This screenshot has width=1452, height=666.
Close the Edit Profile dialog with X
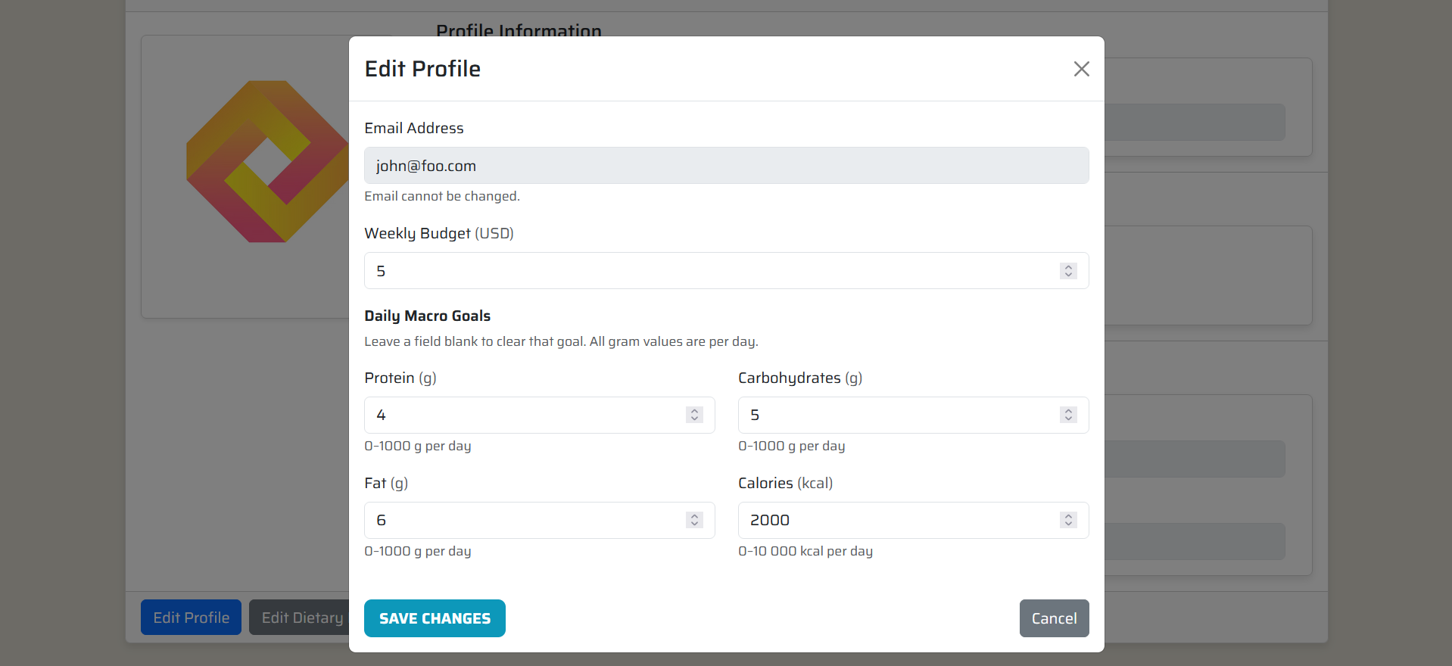pos(1081,69)
